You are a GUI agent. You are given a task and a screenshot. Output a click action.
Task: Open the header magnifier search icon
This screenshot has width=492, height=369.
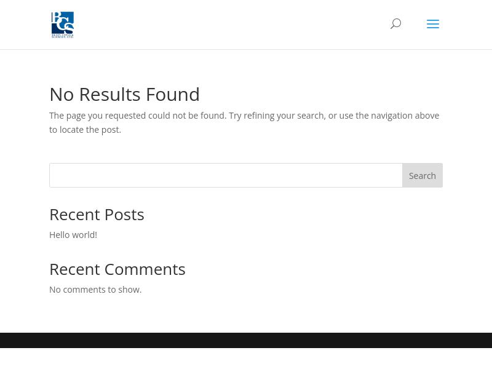click(395, 24)
